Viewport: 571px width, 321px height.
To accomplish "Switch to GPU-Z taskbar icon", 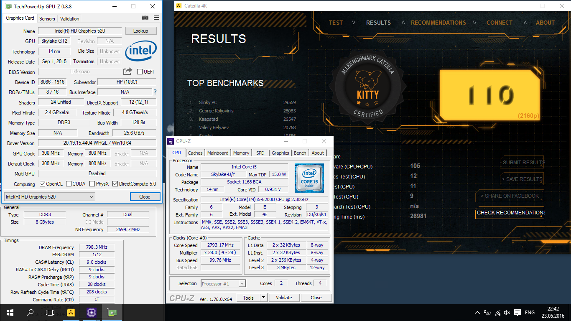I will pos(112,313).
